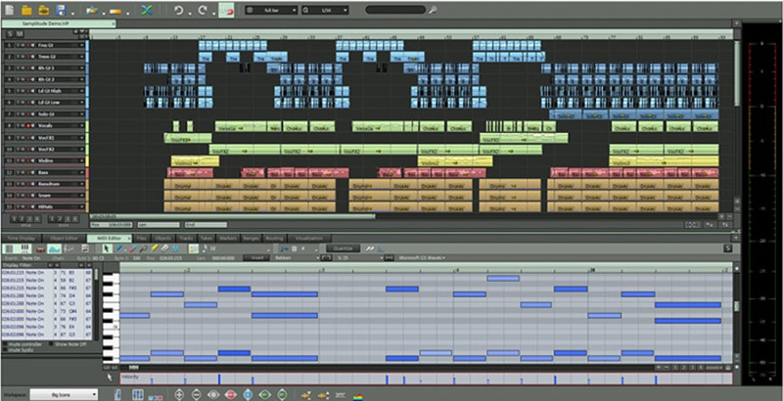Click the search field in top toolbar
The height and width of the screenshot is (401, 783).
pyautogui.click(x=395, y=10)
